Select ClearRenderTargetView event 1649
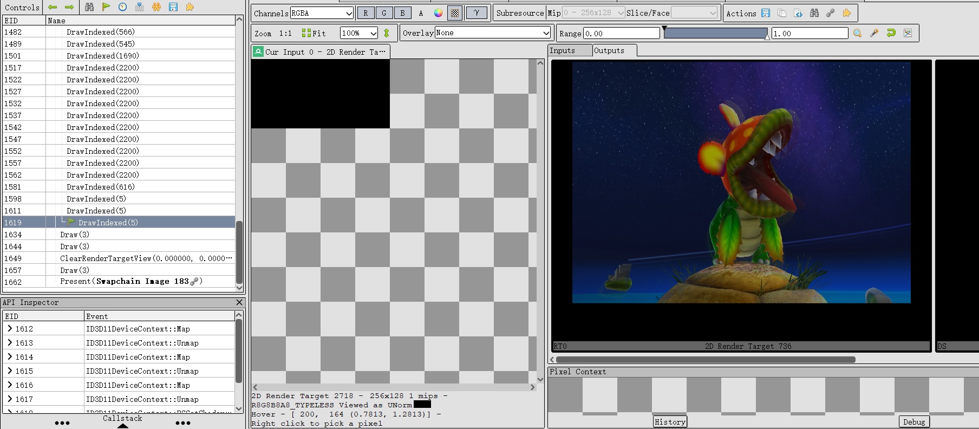This screenshot has width=979, height=429. click(119, 258)
